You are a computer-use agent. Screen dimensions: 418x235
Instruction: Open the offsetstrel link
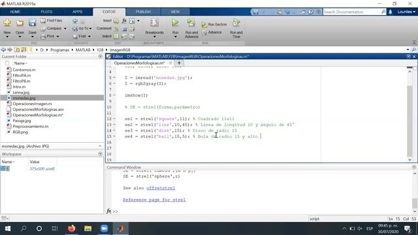161,188
